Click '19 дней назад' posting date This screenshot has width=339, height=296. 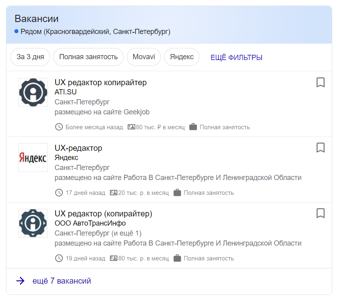pos(85,258)
